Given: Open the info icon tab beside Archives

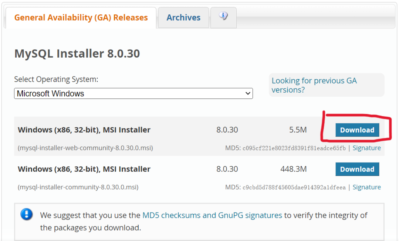Looking at the screenshot, I should (223, 17).
